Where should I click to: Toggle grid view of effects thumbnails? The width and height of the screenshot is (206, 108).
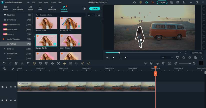[99, 15]
